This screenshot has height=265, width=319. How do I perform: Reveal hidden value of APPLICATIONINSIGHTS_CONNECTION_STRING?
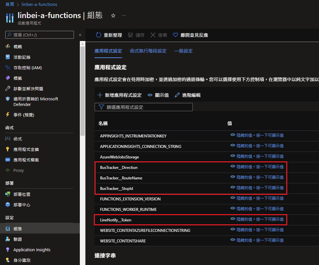[257, 146]
